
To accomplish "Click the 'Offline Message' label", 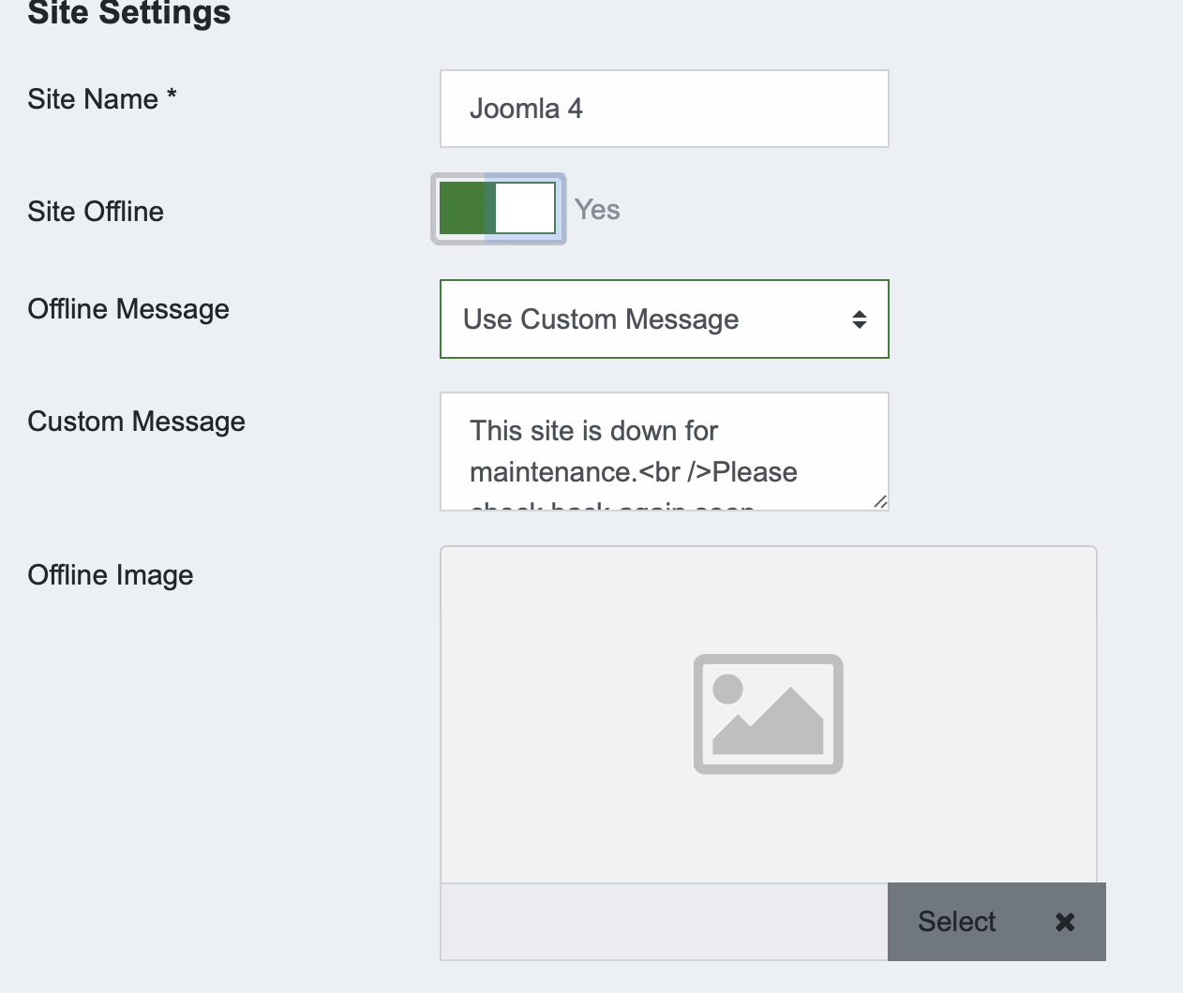I will 128,309.
